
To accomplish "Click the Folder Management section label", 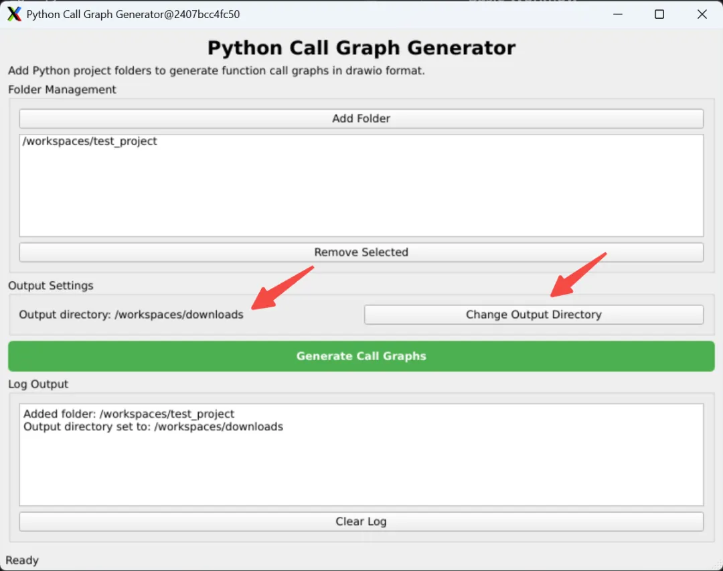I will 62,90.
